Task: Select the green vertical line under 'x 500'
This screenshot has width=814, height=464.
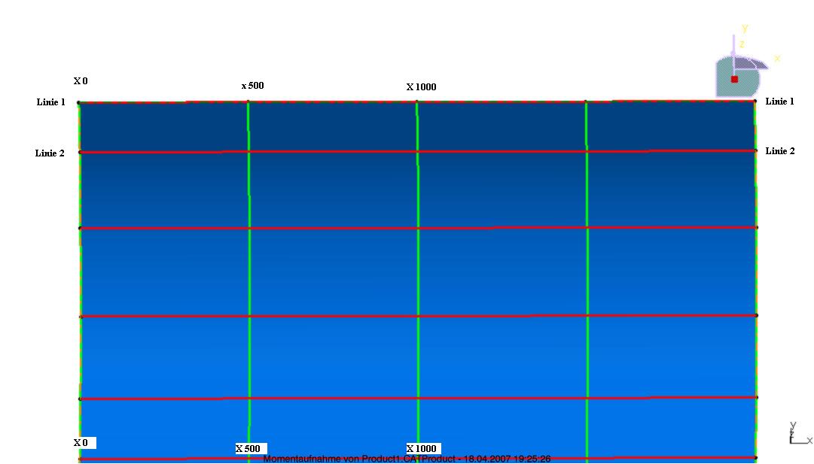Action: pyautogui.click(x=248, y=280)
